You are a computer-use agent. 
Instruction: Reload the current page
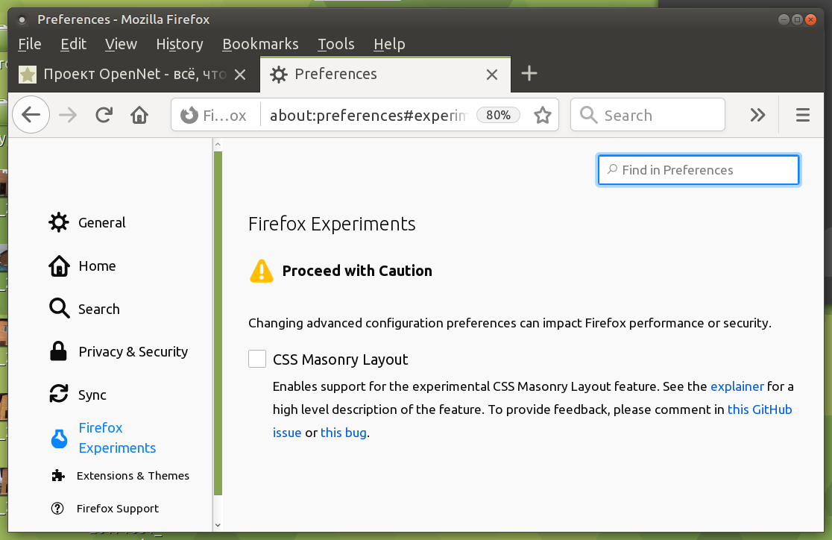(104, 116)
